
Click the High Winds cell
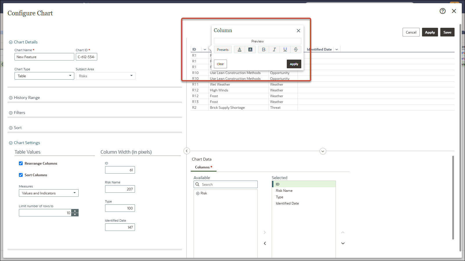click(x=238, y=90)
